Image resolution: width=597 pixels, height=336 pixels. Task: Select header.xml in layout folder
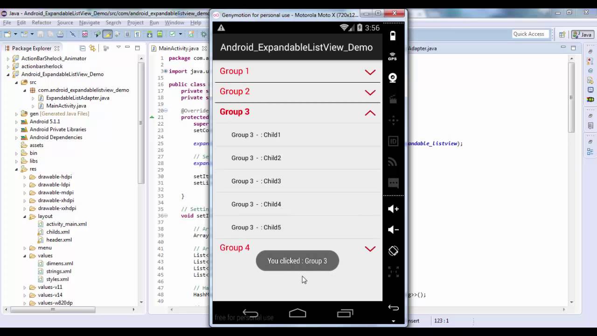59,240
